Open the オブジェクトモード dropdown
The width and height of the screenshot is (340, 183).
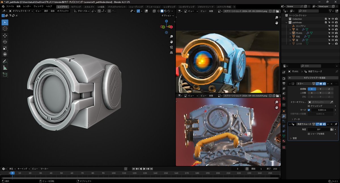click(x=21, y=11)
